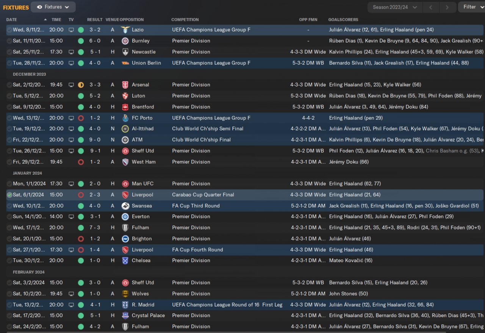
Task: Click the Swansea club badge
Action: click(125, 206)
